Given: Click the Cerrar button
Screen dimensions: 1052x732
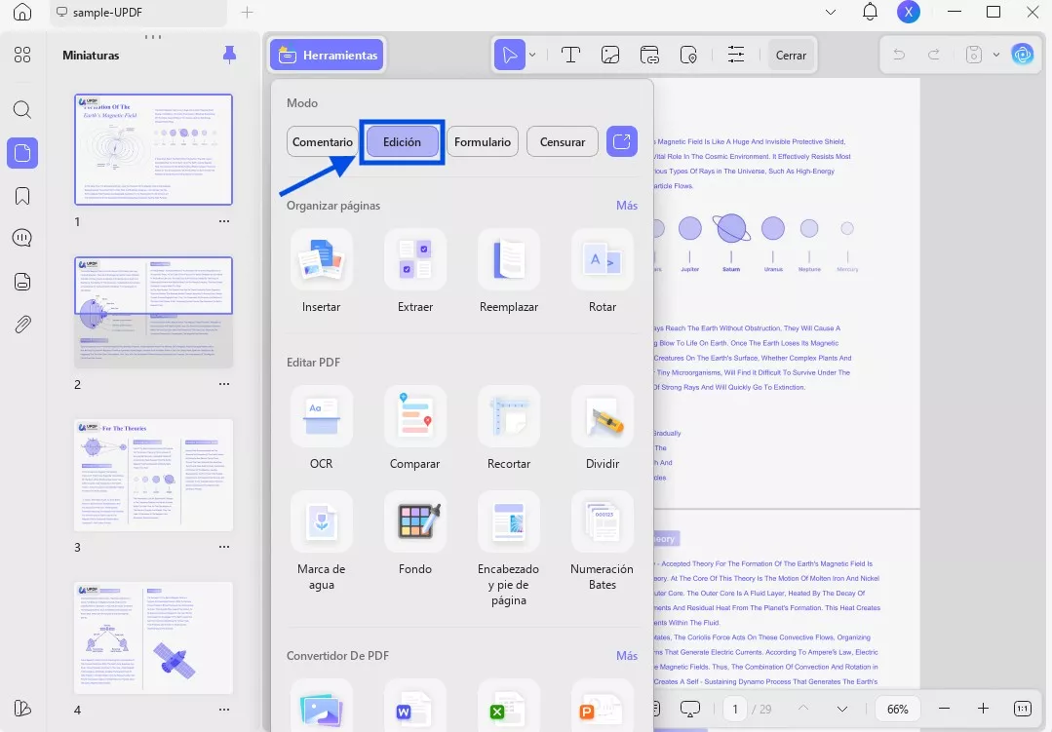Looking at the screenshot, I should [x=791, y=55].
